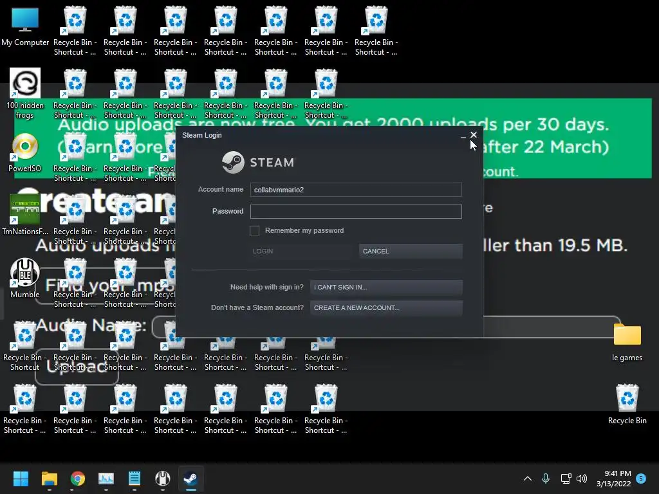Open the notification badge showing 5
Image resolution: width=659 pixels, height=494 pixels.
tap(641, 479)
